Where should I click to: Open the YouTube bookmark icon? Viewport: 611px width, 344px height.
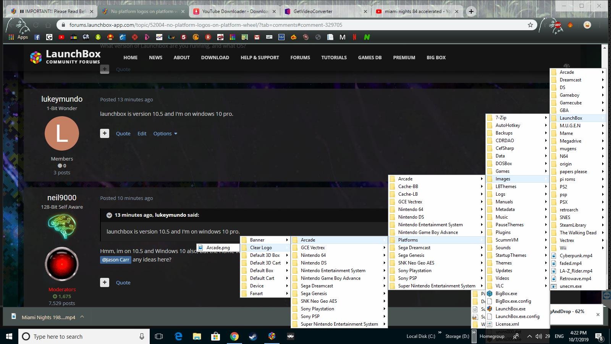61,37
